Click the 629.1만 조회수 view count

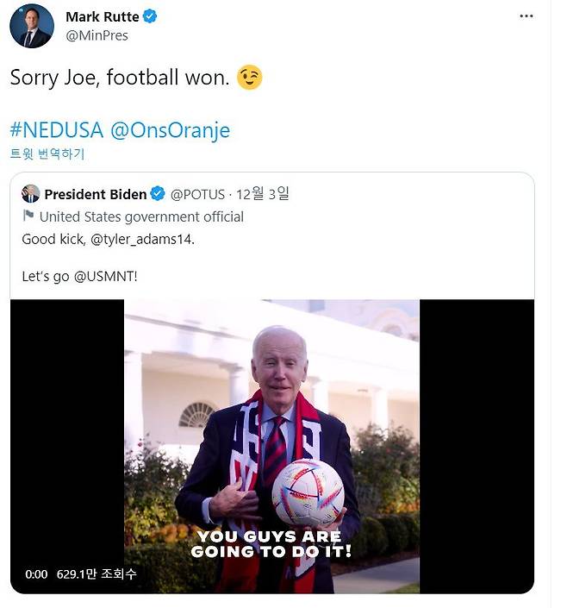(97, 574)
